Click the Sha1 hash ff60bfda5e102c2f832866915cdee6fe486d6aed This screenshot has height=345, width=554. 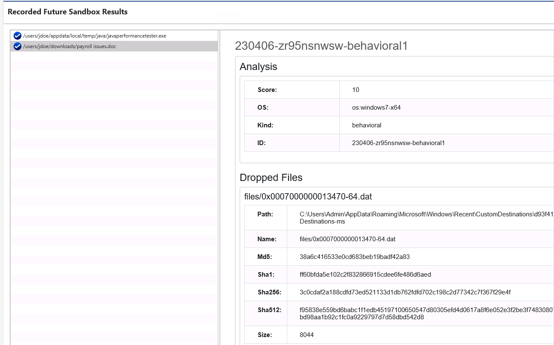click(x=365, y=275)
